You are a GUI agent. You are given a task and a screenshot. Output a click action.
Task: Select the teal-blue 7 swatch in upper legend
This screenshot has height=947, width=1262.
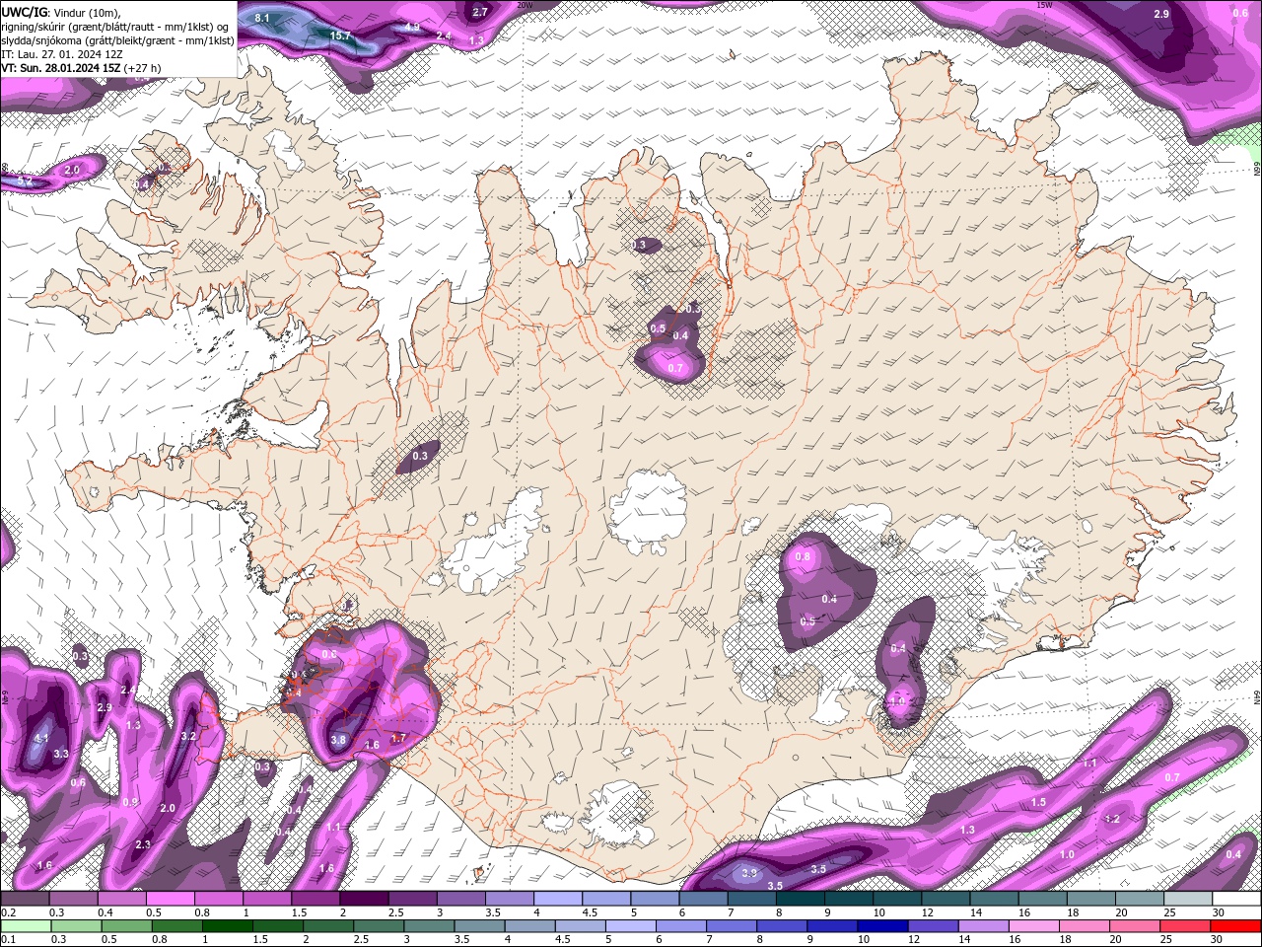[751, 899]
